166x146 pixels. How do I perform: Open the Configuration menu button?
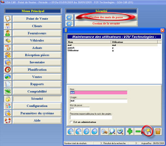(37, 106)
